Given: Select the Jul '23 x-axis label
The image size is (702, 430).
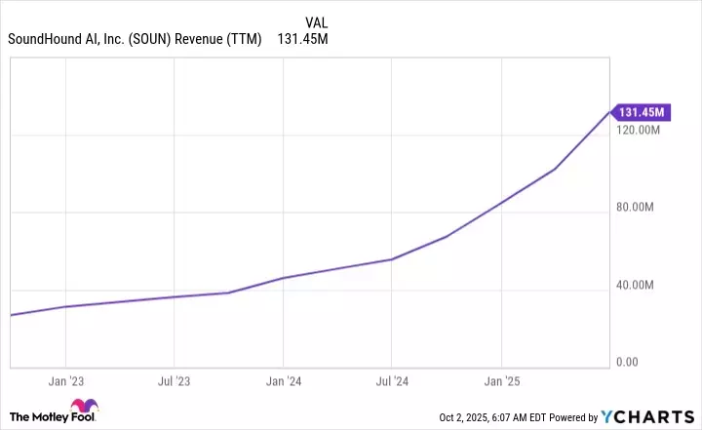Looking at the screenshot, I should click(173, 381).
